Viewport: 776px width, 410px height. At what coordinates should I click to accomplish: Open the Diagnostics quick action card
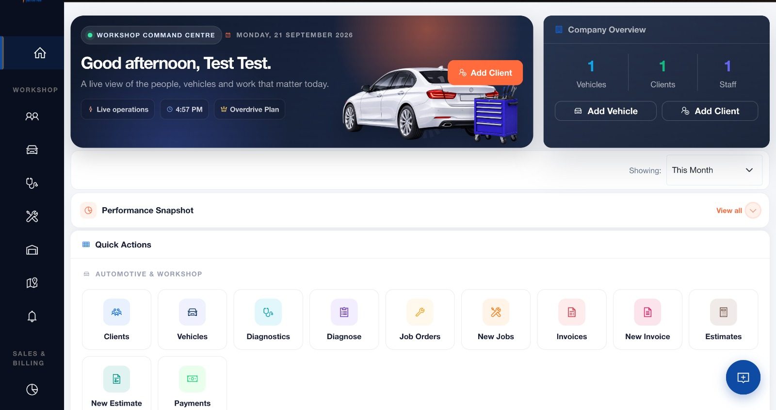pos(268,319)
